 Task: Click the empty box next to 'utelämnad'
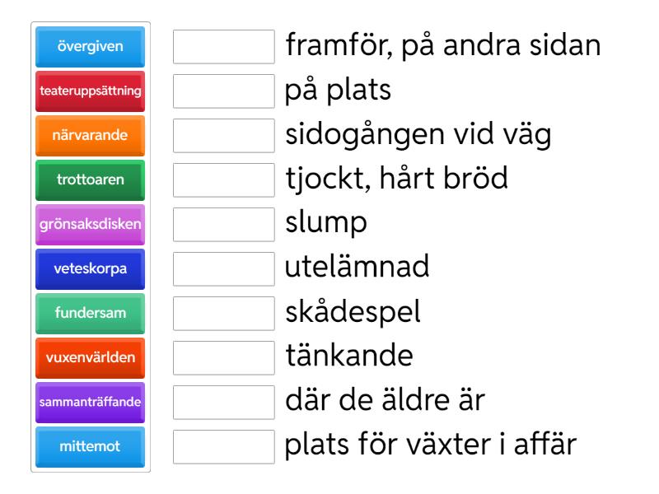point(224,269)
